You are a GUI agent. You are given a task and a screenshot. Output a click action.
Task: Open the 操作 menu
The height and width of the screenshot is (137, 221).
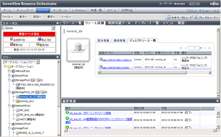point(51,17)
